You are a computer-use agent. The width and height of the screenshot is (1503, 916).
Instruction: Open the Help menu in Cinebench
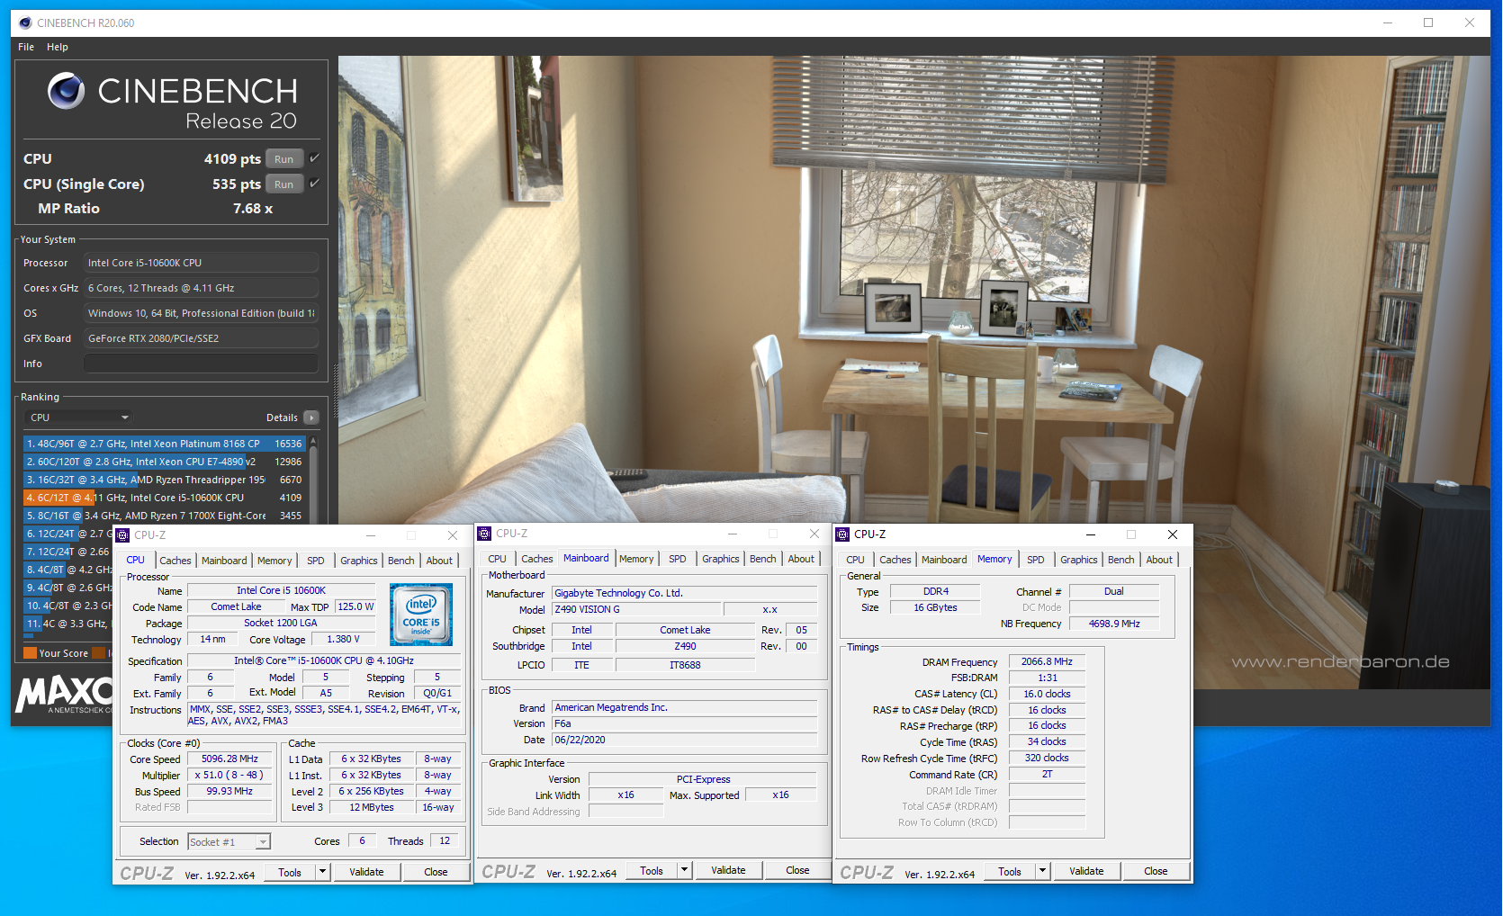[x=58, y=47]
